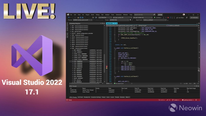
Task: Click the getting-started repository status button
Action: coord(188,100)
